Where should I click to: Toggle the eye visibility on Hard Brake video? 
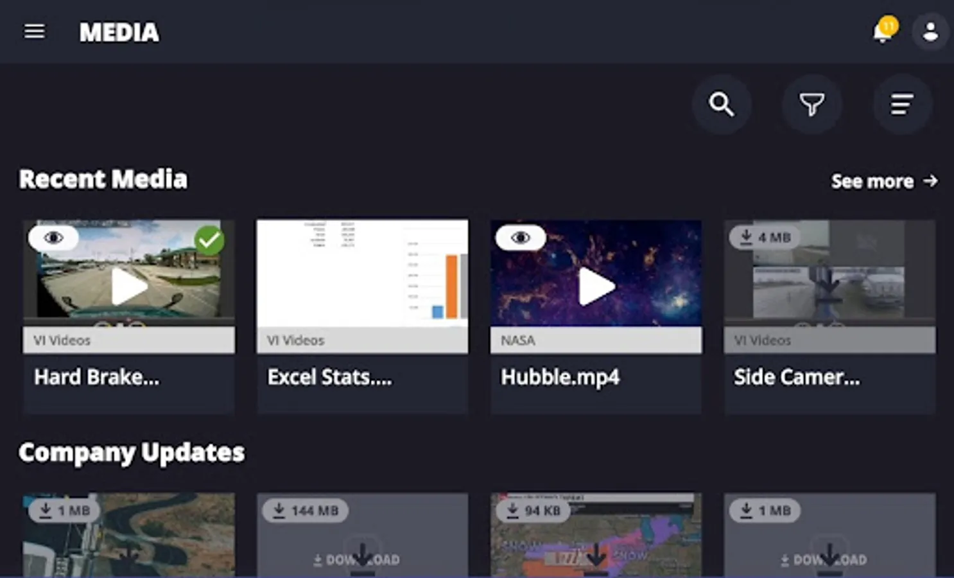tap(53, 237)
